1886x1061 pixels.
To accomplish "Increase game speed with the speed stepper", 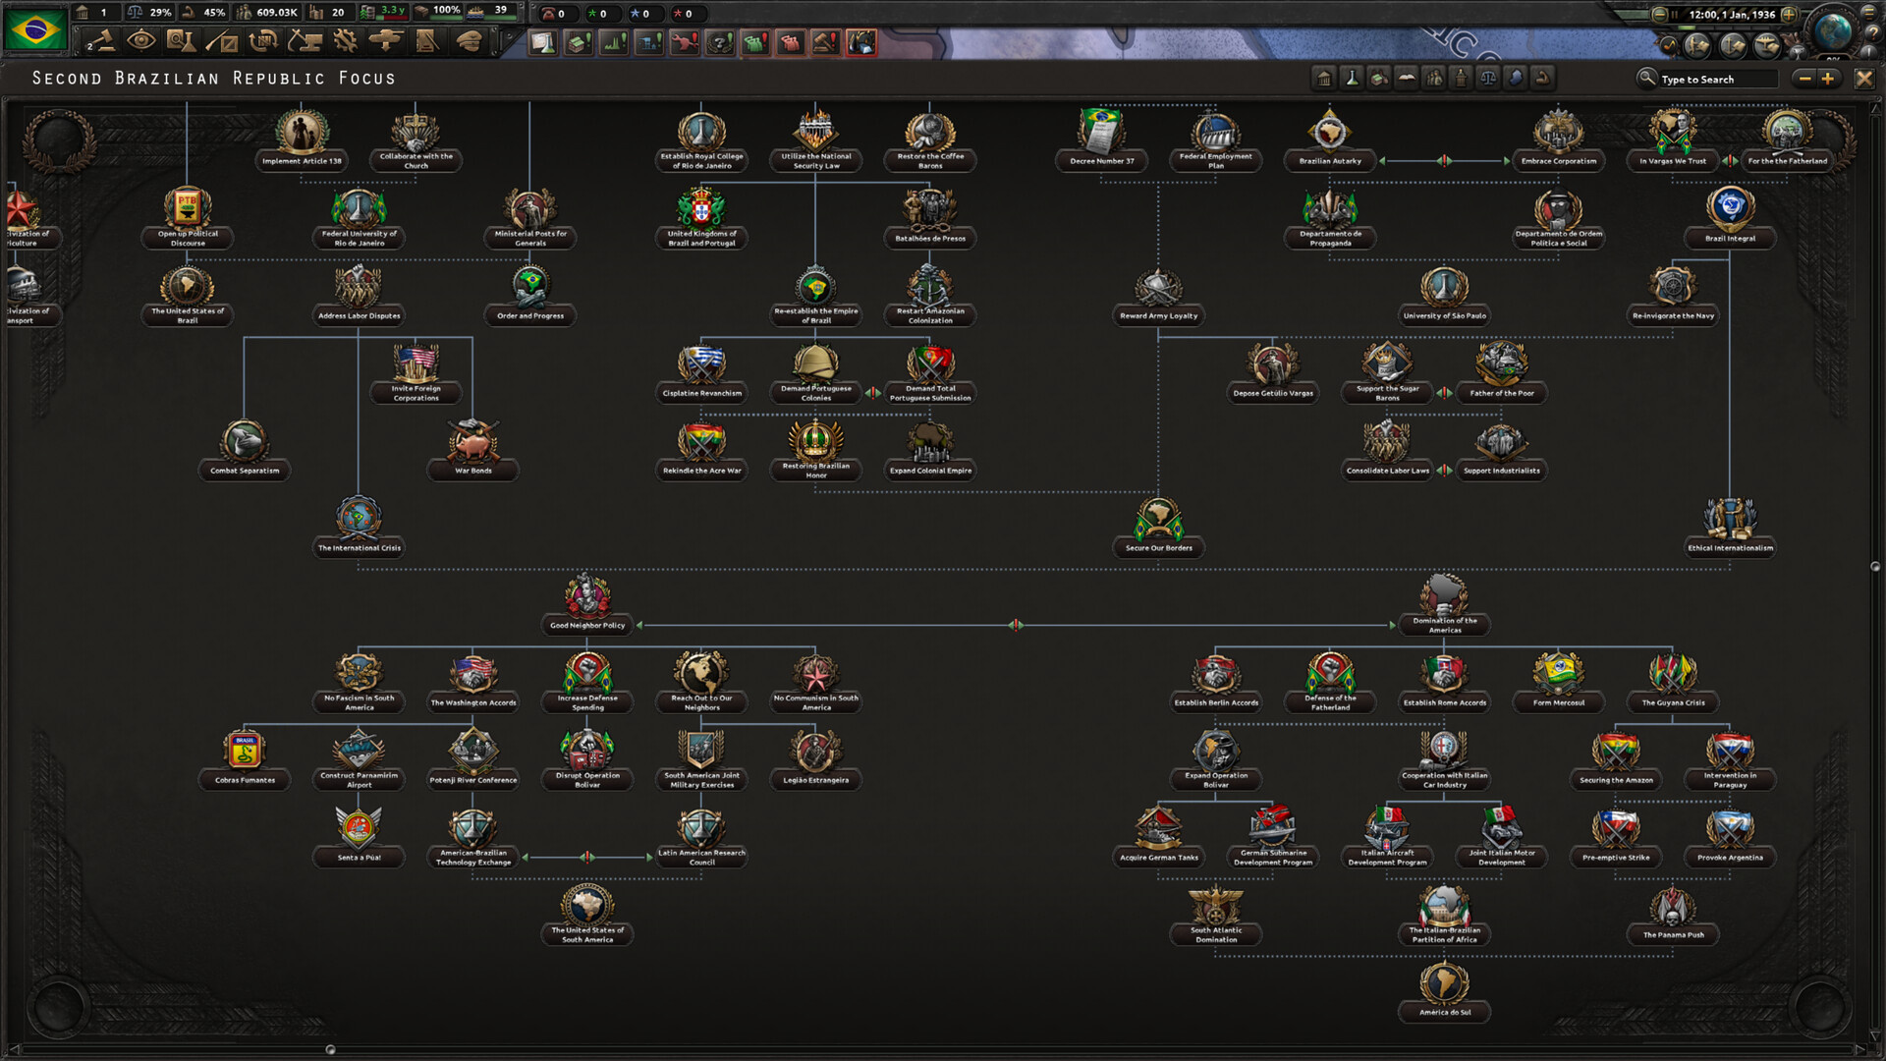I will pos(1789,15).
